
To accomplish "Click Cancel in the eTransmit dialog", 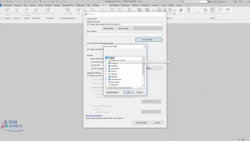I will (x=157, y=123).
